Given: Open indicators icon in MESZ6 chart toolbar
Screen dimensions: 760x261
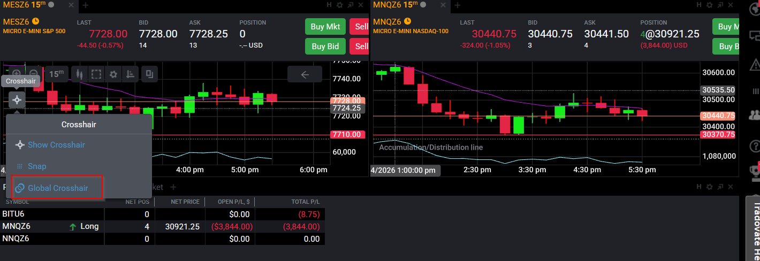Looking at the screenshot, I should 130,74.
